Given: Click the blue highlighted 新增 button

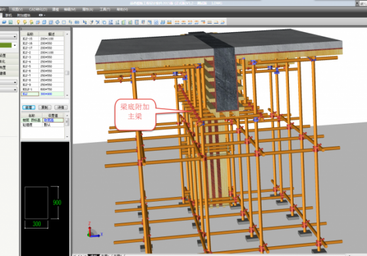Looking at the screenshot, I should click(29, 107).
